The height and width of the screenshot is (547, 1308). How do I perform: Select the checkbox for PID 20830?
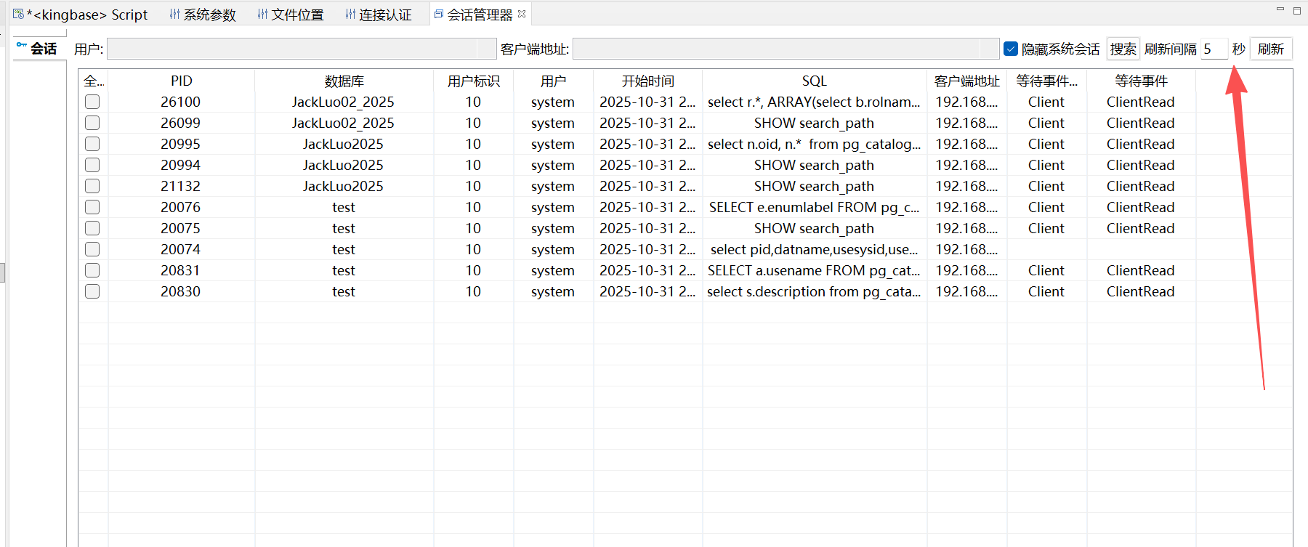coord(92,291)
